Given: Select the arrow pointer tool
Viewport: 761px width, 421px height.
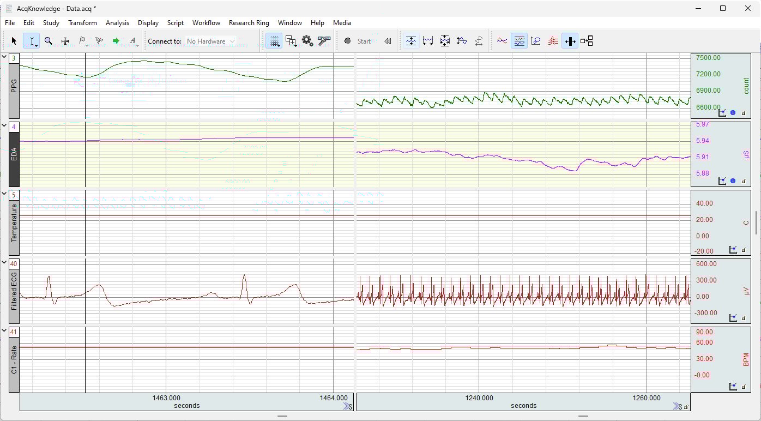Looking at the screenshot, I should [x=14, y=41].
